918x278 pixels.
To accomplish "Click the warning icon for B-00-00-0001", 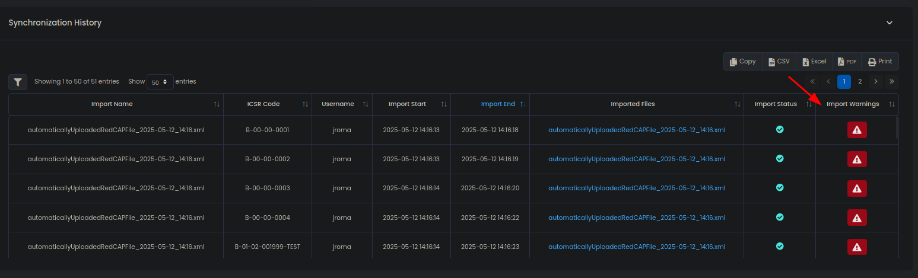I will pos(856,130).
